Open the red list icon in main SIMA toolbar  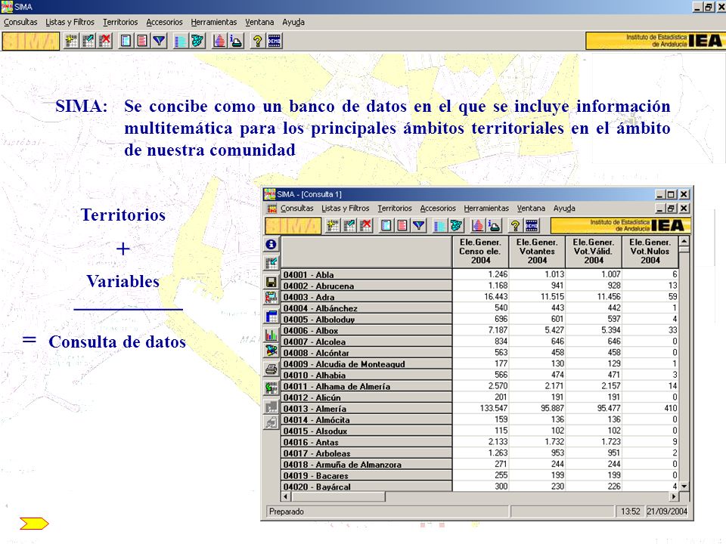click(142, 41)
